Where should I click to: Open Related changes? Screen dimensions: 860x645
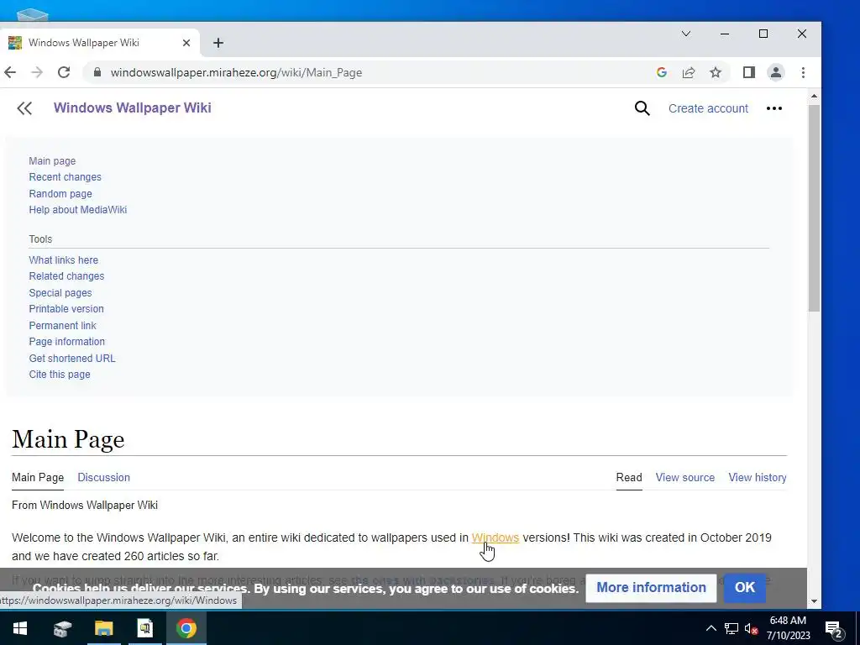pos(66,275)
